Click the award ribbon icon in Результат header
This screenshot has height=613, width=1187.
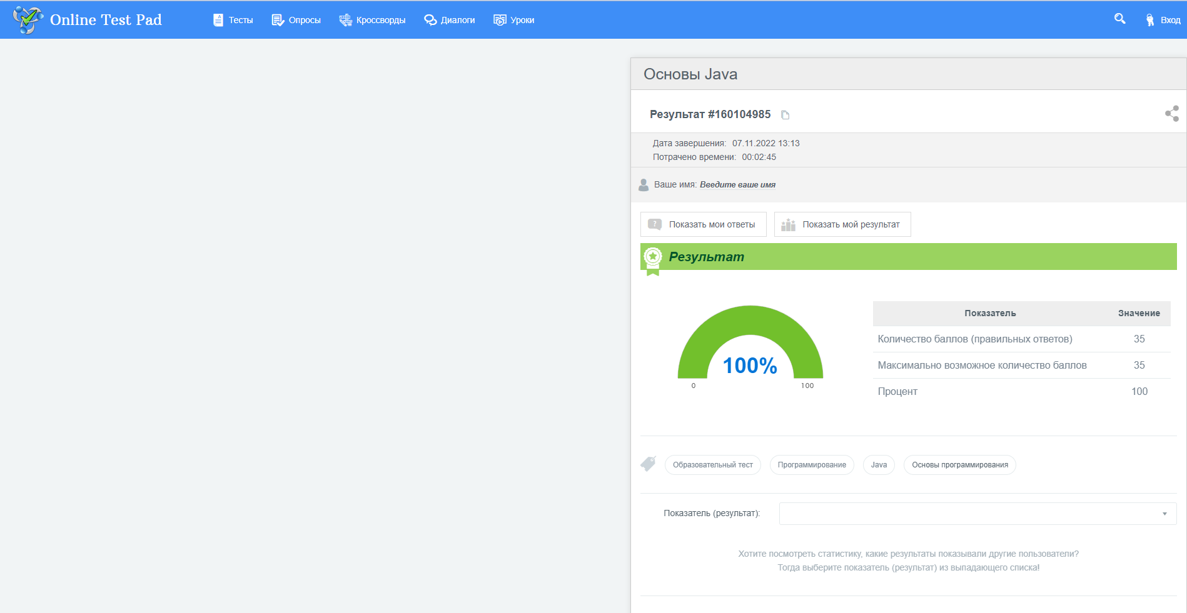(x=653, y=261)
